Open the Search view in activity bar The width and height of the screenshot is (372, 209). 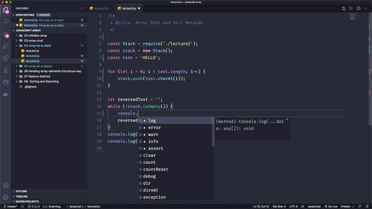pos(5,21)
